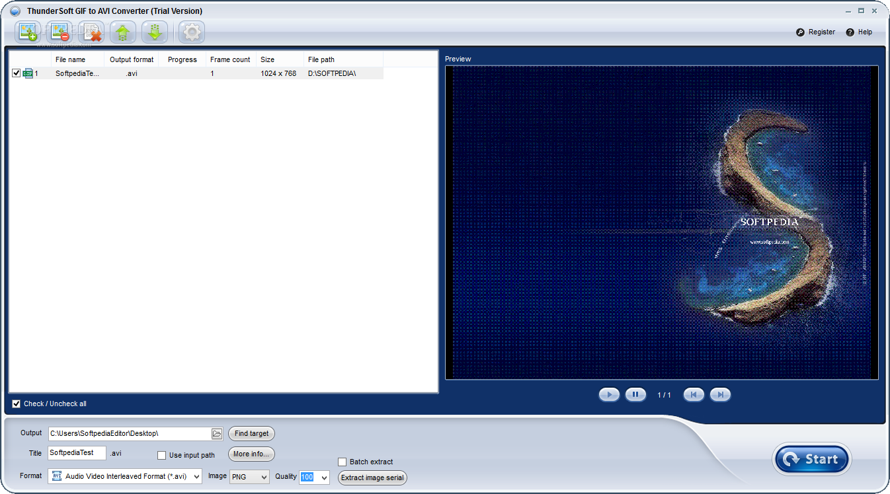
Task: Open the Help link
Action: click(x=859, y=32)
